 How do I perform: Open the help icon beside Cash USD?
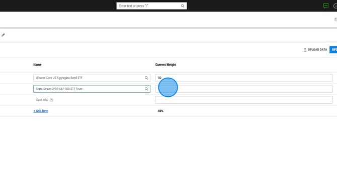51,100
